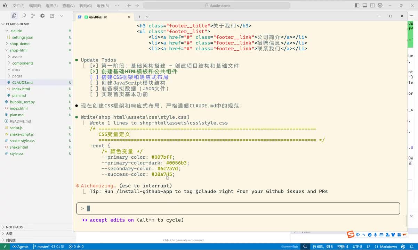Expand the shop-demo folder
Screen dimensions: 418x250
coord(19,44)
